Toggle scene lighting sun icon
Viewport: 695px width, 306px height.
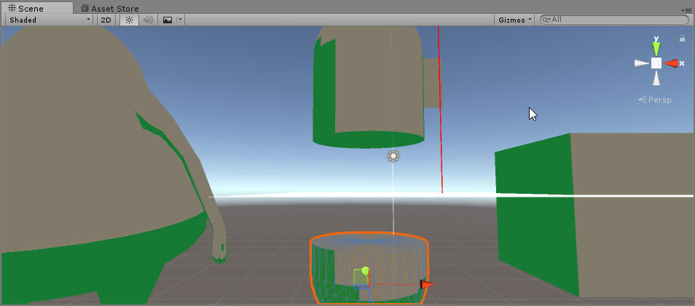coord(129,20)
